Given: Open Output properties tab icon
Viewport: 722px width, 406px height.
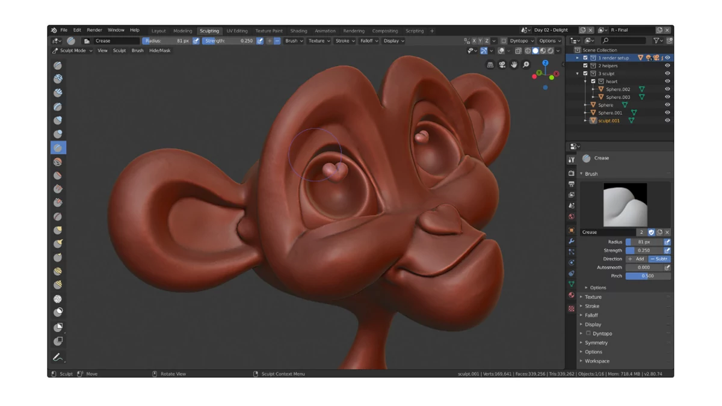Looking at the screenshot, I should [x=571, y=184].
